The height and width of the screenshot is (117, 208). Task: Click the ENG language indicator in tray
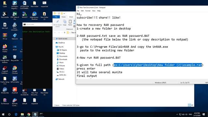coord(190,114)
